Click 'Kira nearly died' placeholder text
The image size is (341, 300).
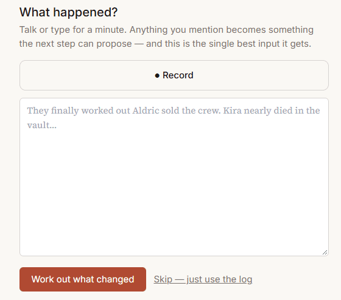click(258, 111)
